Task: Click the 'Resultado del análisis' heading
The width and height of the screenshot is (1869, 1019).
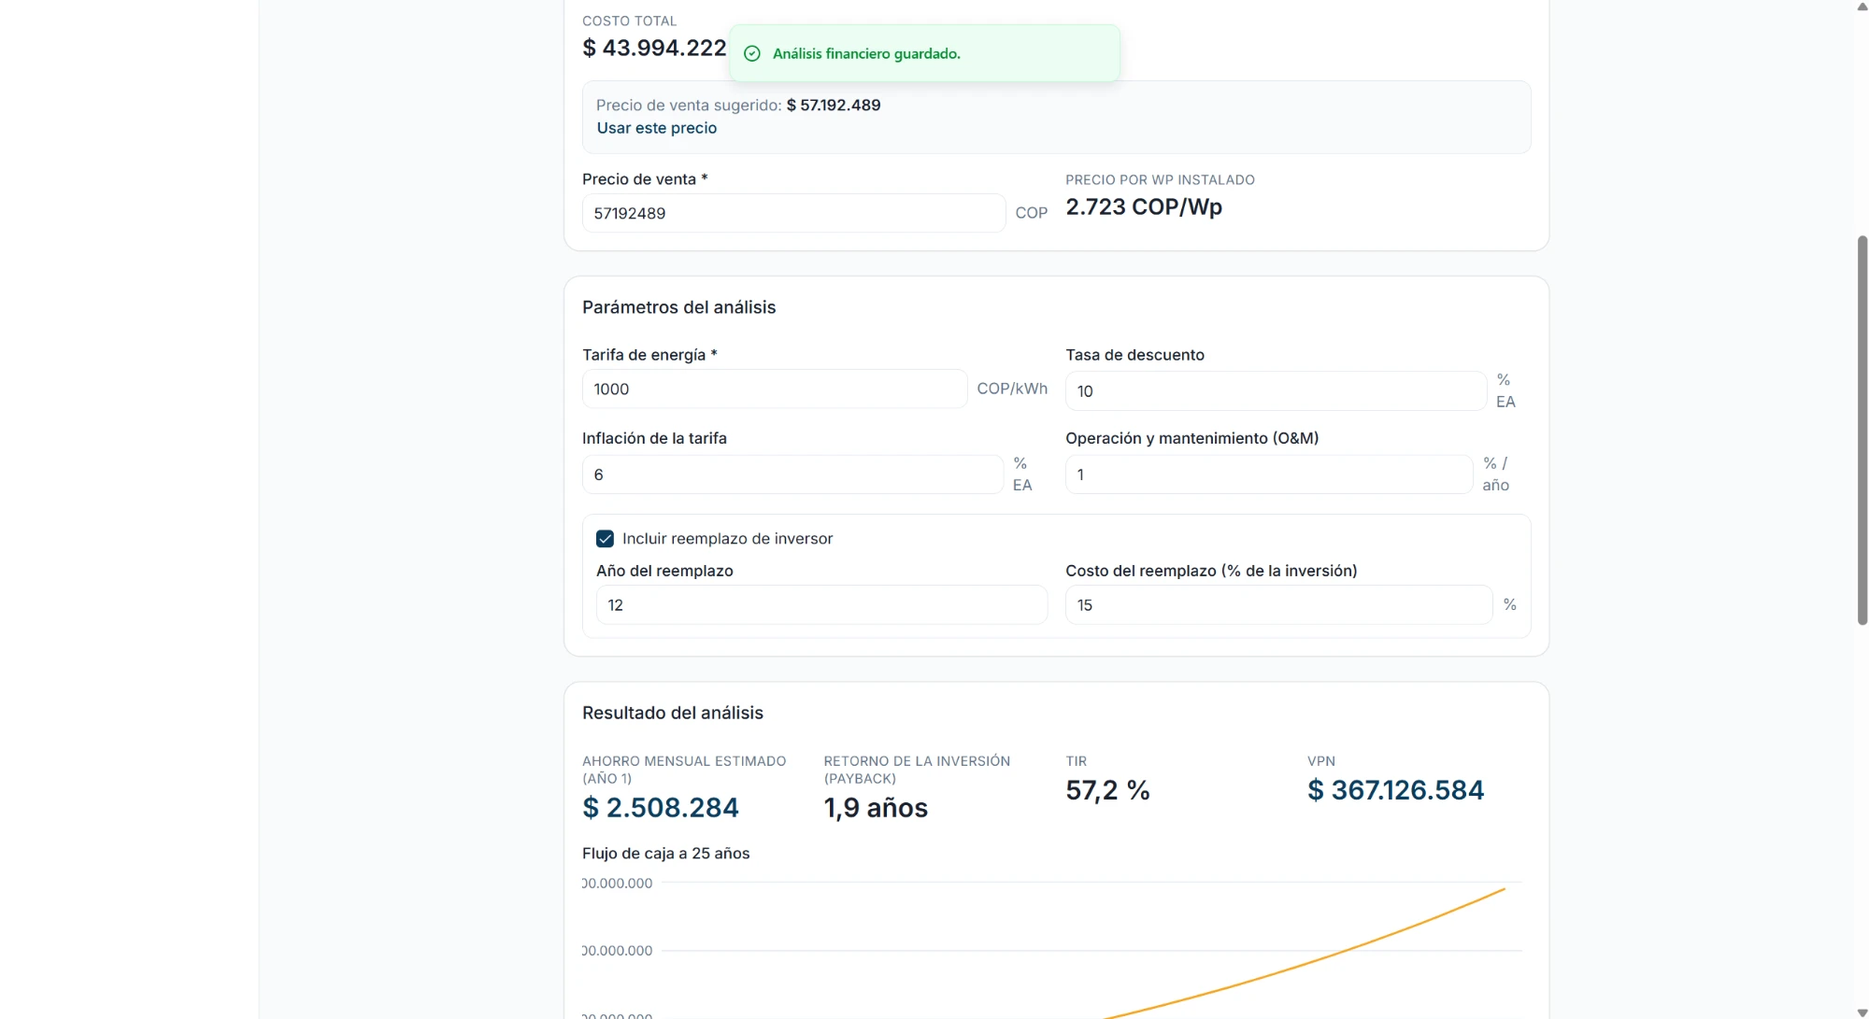Action: pyautogui.click(x=673, y=713)
